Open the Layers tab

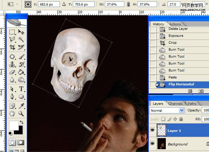point(158,104)
